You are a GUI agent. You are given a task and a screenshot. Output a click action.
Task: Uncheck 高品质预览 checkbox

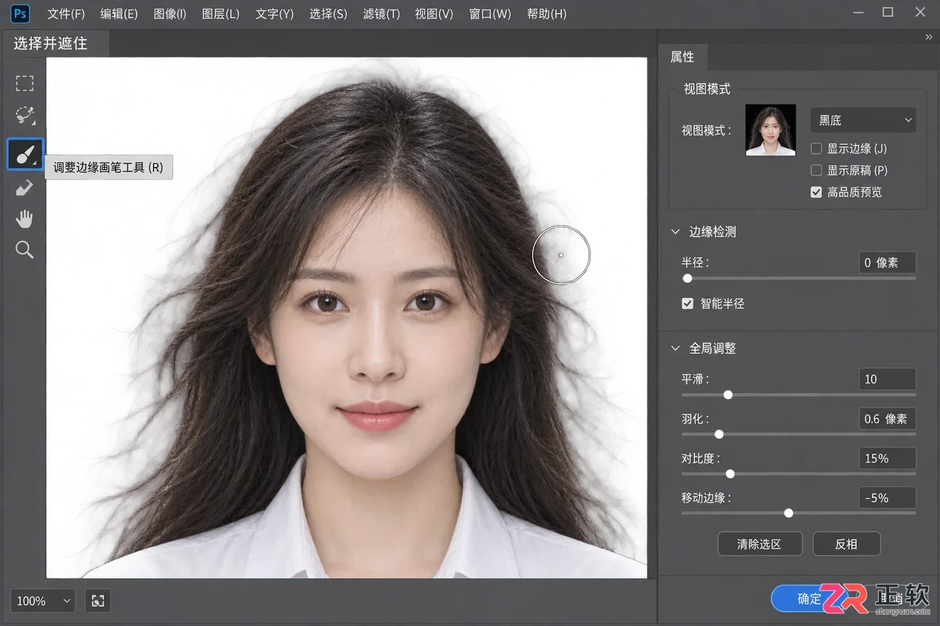[x=816, y=192]
